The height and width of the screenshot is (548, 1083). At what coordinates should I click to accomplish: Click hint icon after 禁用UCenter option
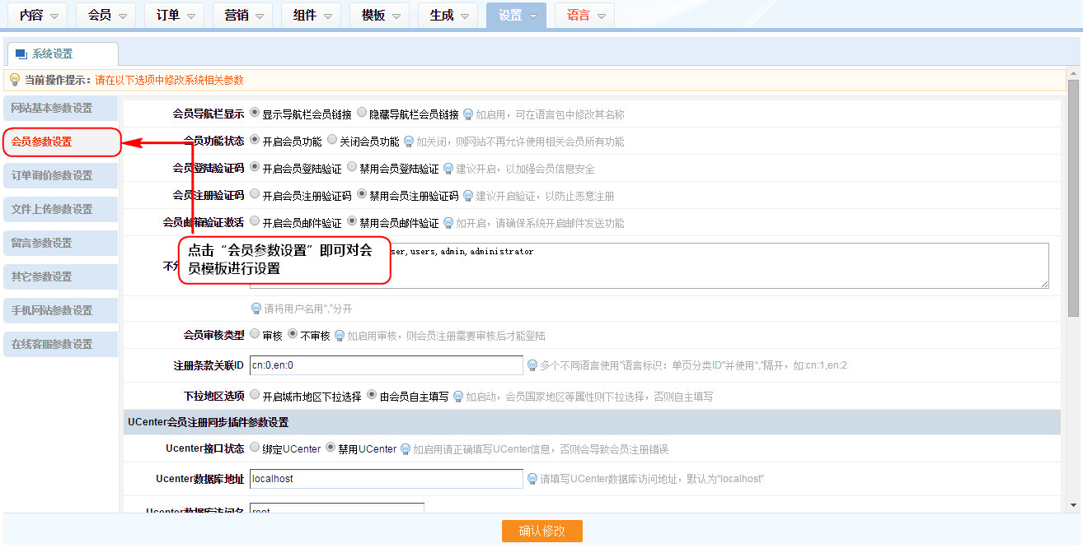coord(406,449)
